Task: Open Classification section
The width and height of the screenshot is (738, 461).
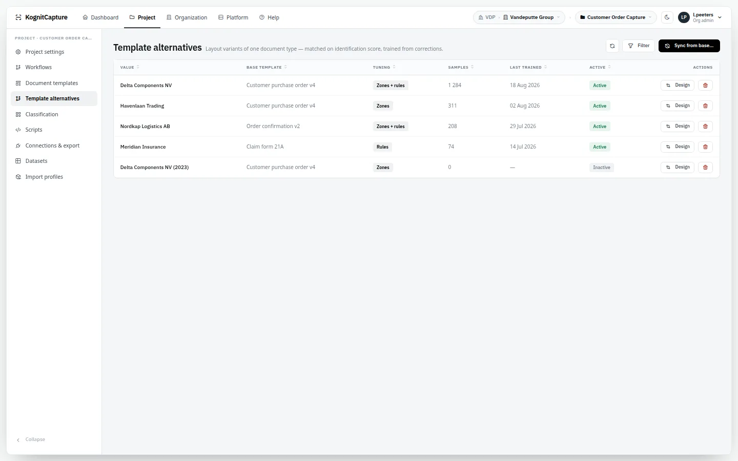Action: click(x=54, y=114)
